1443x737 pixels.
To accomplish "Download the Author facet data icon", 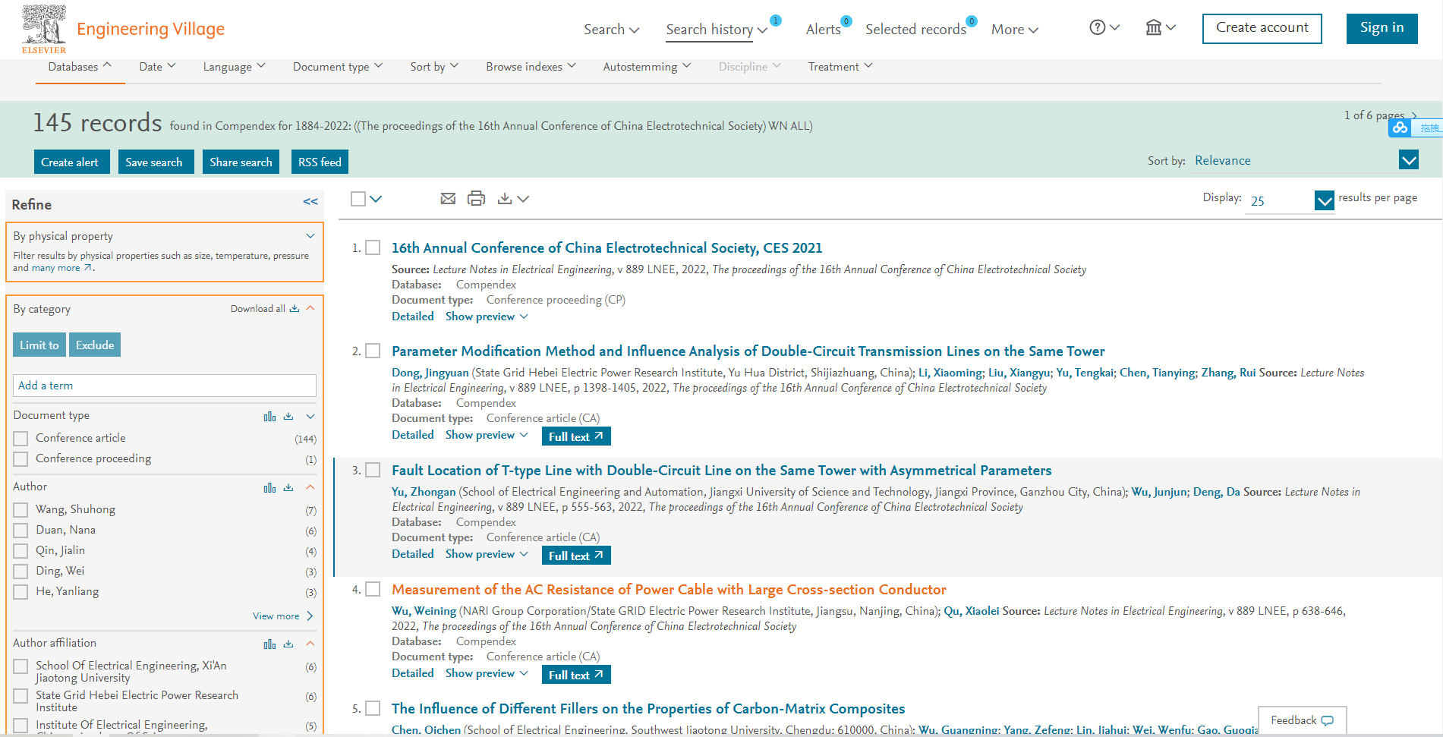I will [x=288, y=487].
